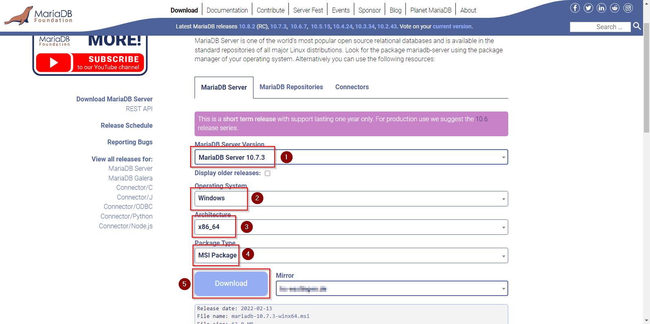650x324 pixels.
Task: View Connector/C releases link
Action: [134, 187]
